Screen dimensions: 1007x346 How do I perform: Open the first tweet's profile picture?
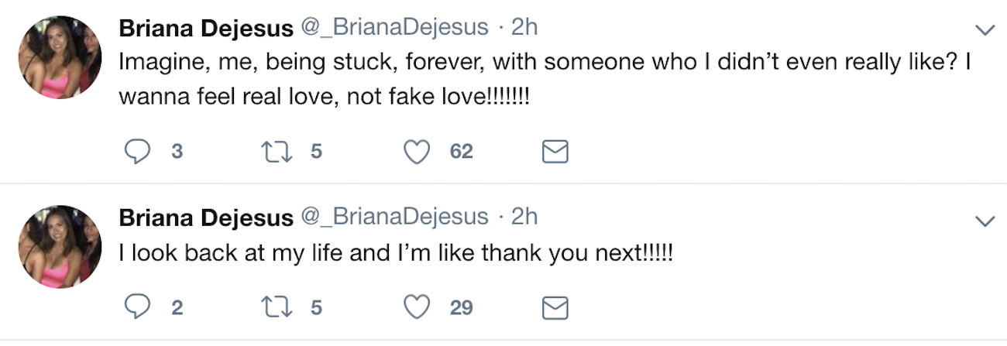60,57
